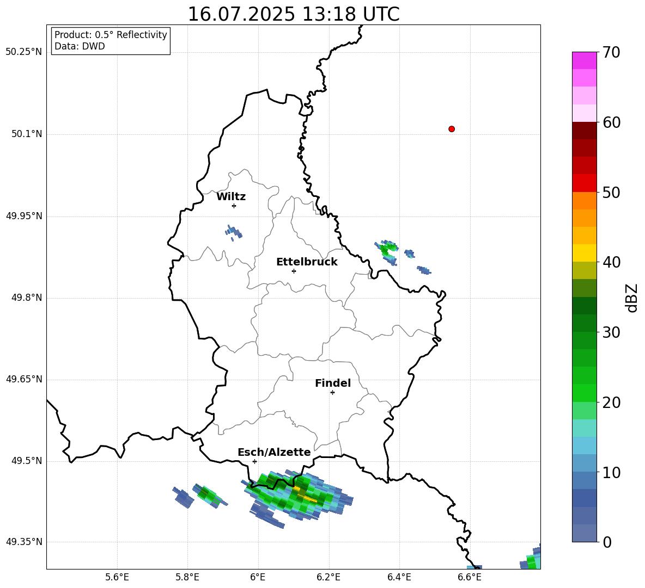Image resolution: width=645 pixels, height=588 pixels.
Task: Click the Product: 0.5° Reflectivity text
Action: [x=111, y=35]
